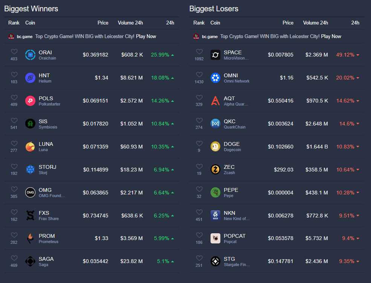Click the Helium HNT coin logo

(30, 78)
